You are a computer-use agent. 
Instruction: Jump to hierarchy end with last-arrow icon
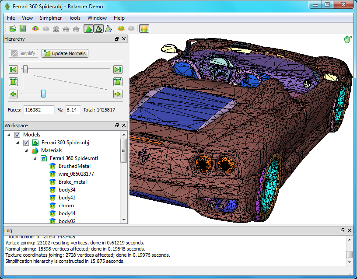[117, 70]
